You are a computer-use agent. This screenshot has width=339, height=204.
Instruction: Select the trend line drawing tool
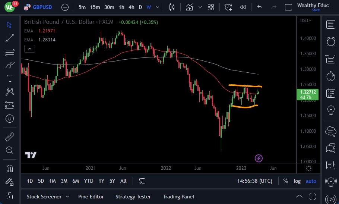pyautogui.click(x=10, y=38)
